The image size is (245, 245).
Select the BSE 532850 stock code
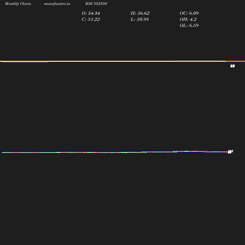pyautogui.click(x=96, y=3)
